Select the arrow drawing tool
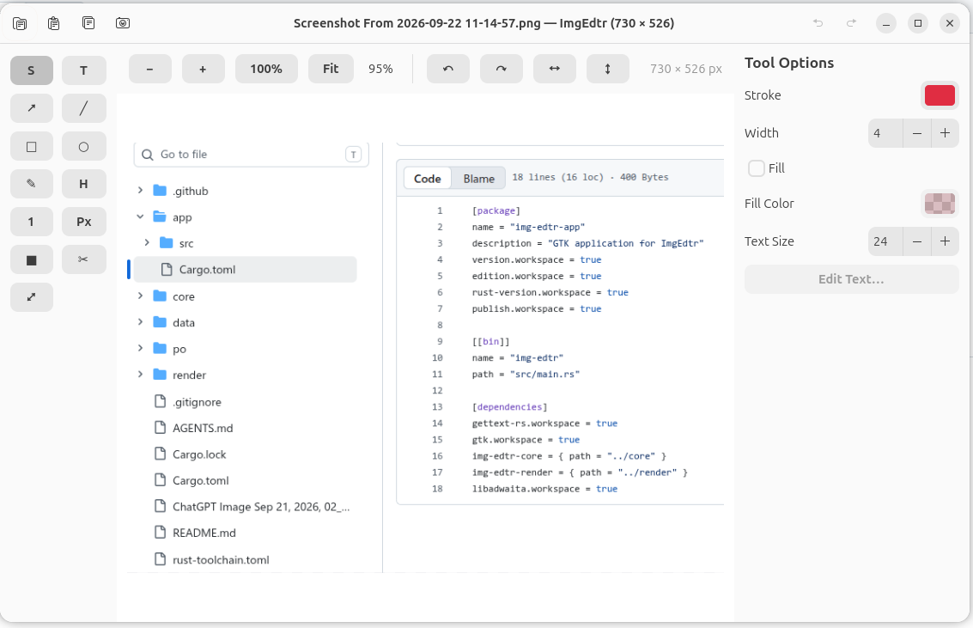The width and height of the screenshot is (973, 628). pyautogui.click(x=32, y=108)
